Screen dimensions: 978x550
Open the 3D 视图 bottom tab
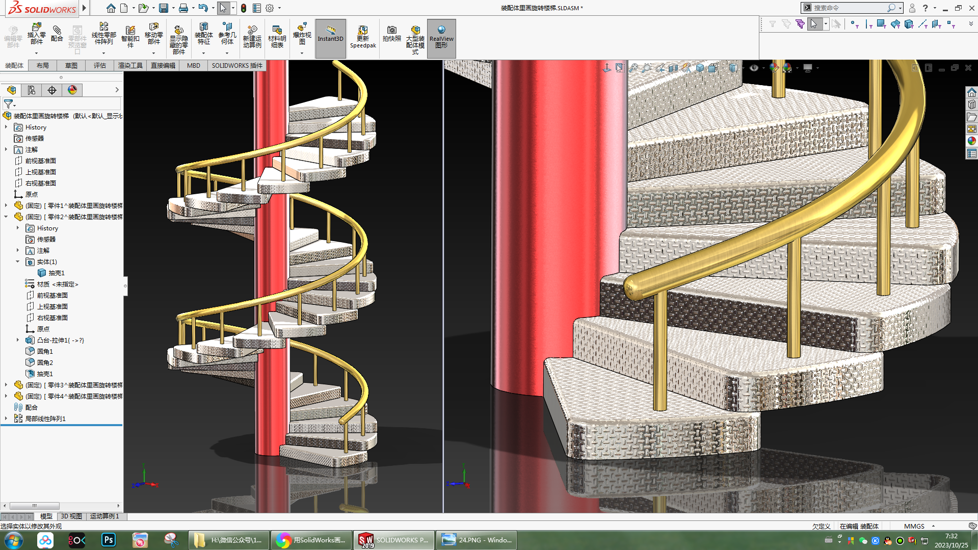tap(71, 516)
